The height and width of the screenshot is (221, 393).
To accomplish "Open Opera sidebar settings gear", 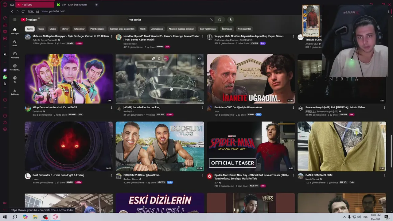I will click(x=5, y=129).
